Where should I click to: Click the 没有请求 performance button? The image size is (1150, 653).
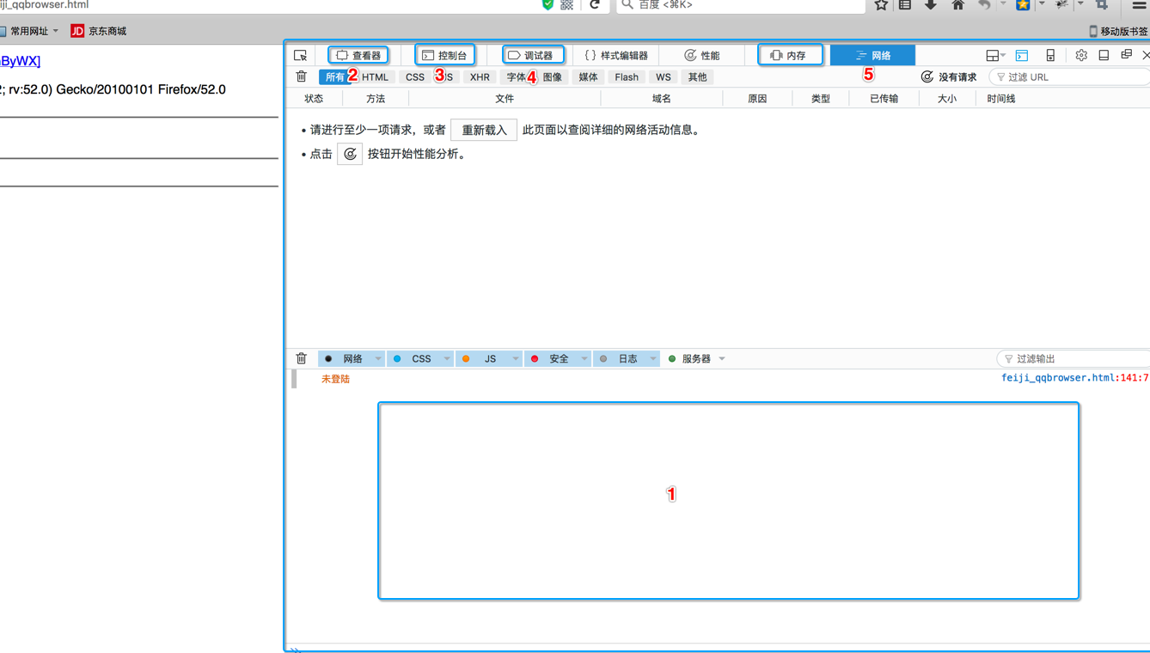click(949, 76)
